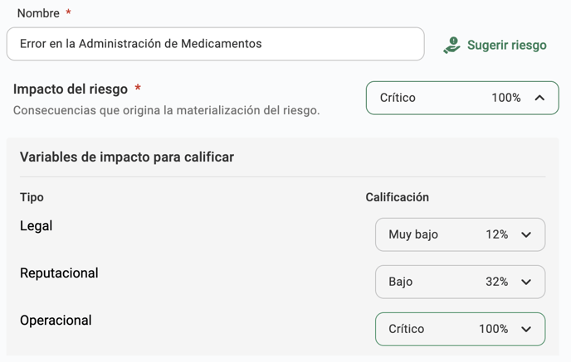
Task: Click the 32% value in Reputacional dropdown
Action: [x=496, y=282]
